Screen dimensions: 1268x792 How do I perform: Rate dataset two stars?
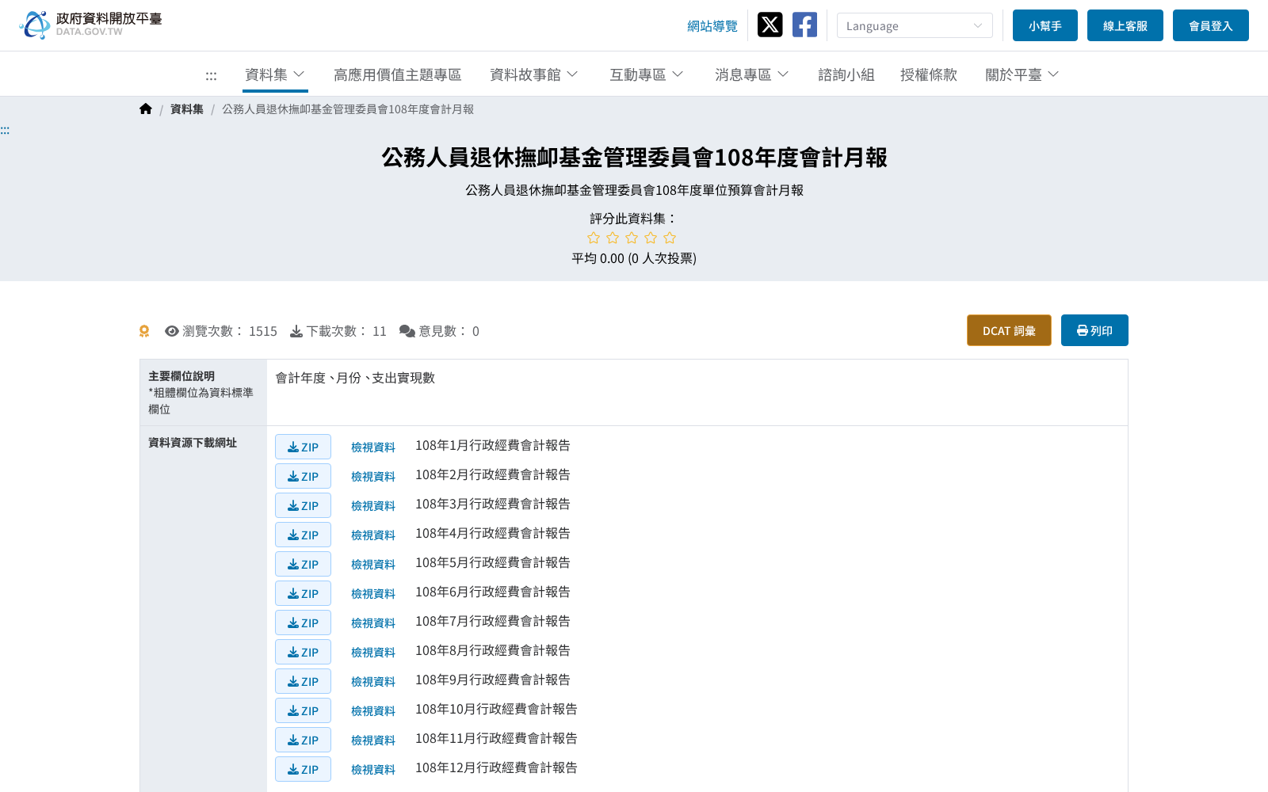tap(613, 238)
